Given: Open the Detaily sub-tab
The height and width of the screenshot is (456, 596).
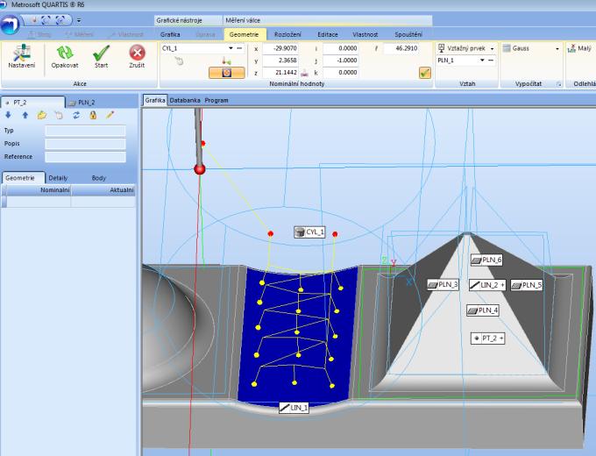Looking at the screenshot, I should 58,178.
